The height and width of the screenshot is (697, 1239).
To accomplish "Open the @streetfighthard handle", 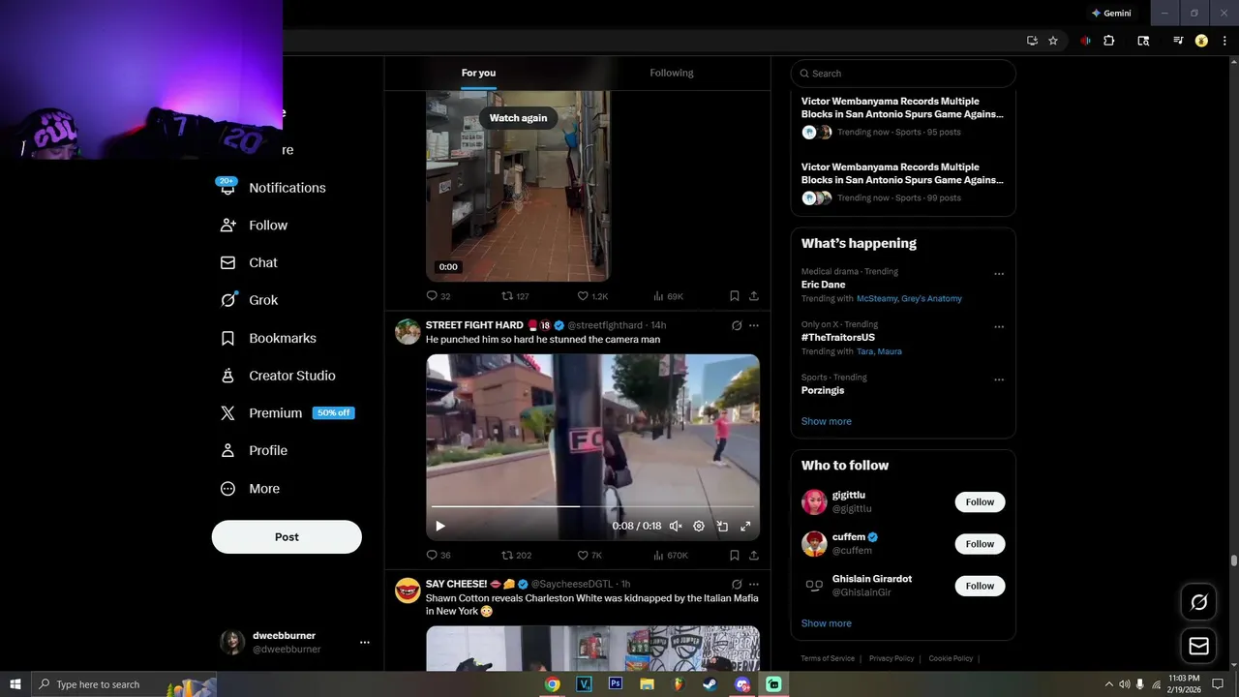I will coord(605,325).
